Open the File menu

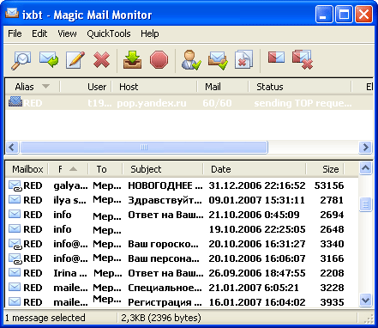[x=15, y=33]
